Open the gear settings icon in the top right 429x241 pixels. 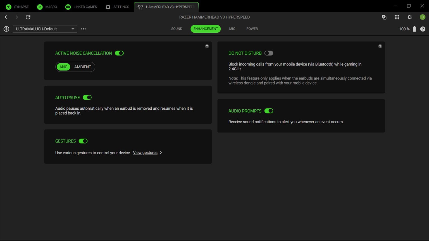(x=410, y=17)
